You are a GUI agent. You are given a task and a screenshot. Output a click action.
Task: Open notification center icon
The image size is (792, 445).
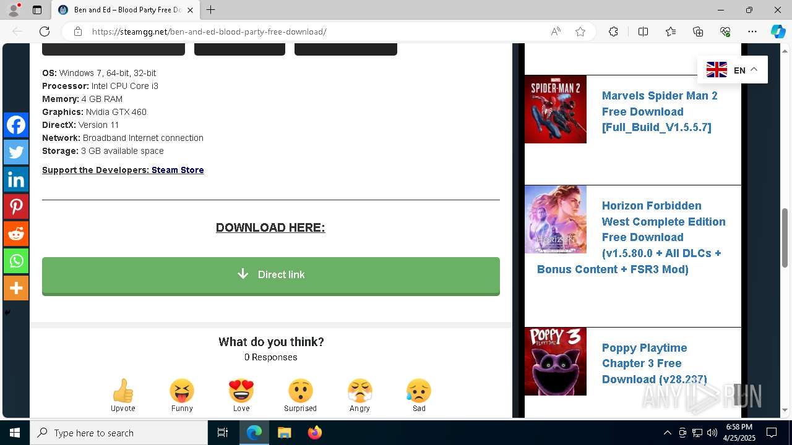click(x=772, y=433)
